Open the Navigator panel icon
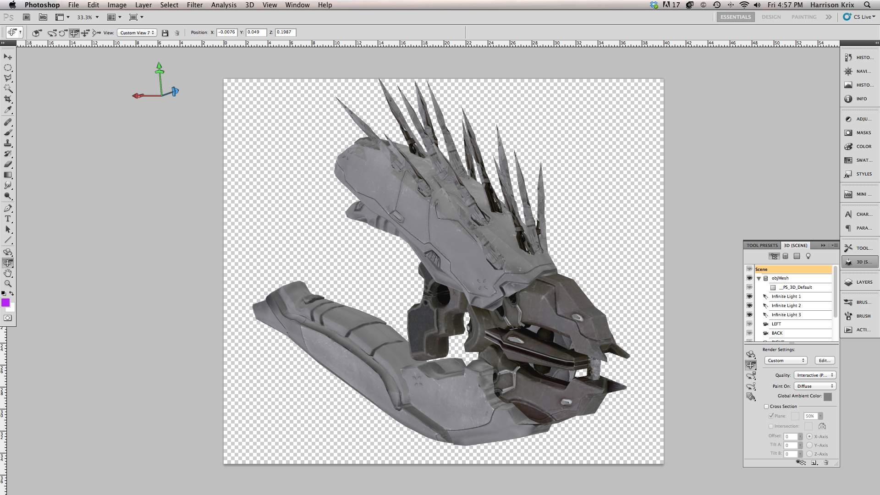The image size is (880, 495). tap(860, 71)
